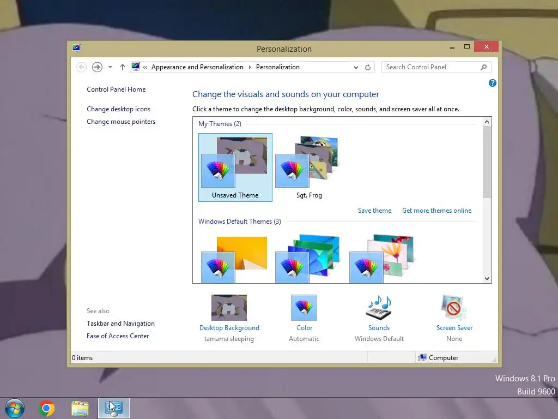
Task: Click the Personalization breadcrumb segment
Action: [278, 67]
